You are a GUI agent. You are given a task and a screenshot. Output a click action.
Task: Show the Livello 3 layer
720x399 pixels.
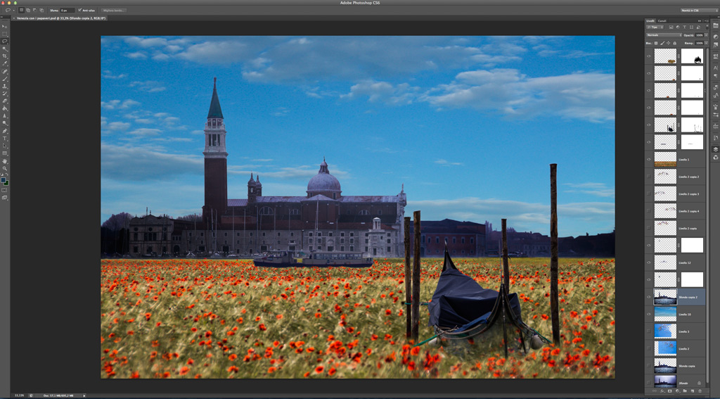pyautogui.click(x=649, y=331)
